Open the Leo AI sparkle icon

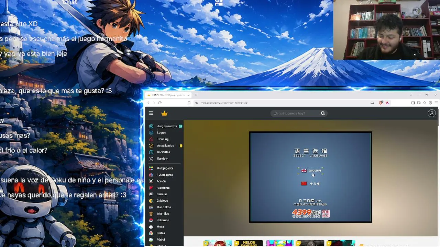pos(425,103)
